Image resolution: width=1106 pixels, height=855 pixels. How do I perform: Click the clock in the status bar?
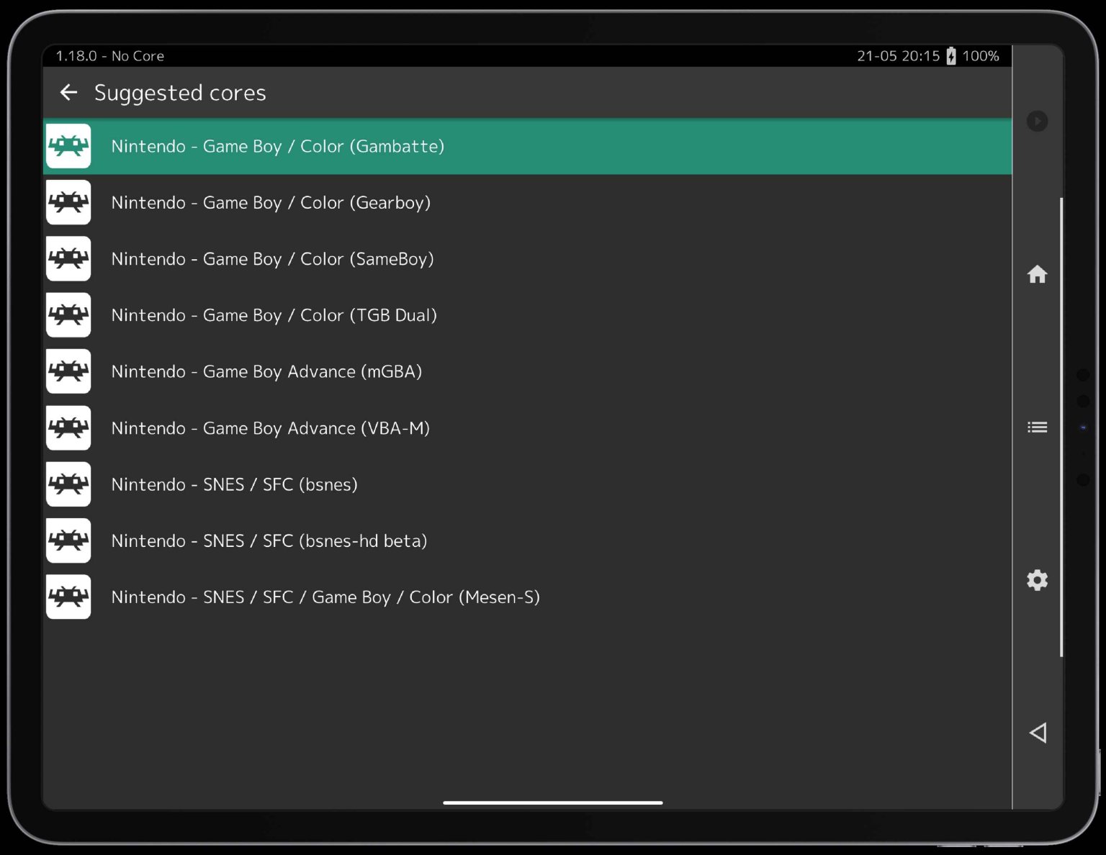(898, 55)
